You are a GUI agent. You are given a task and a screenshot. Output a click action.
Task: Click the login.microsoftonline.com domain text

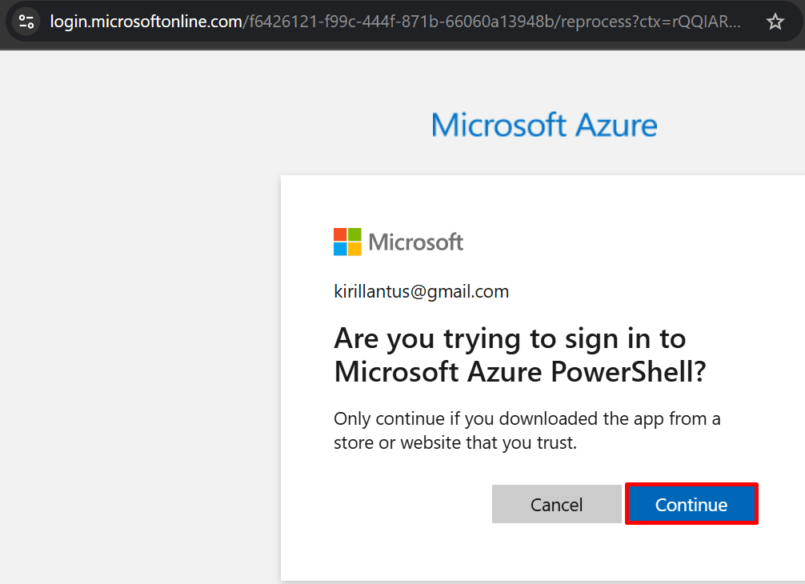click(x=146, y=22)
